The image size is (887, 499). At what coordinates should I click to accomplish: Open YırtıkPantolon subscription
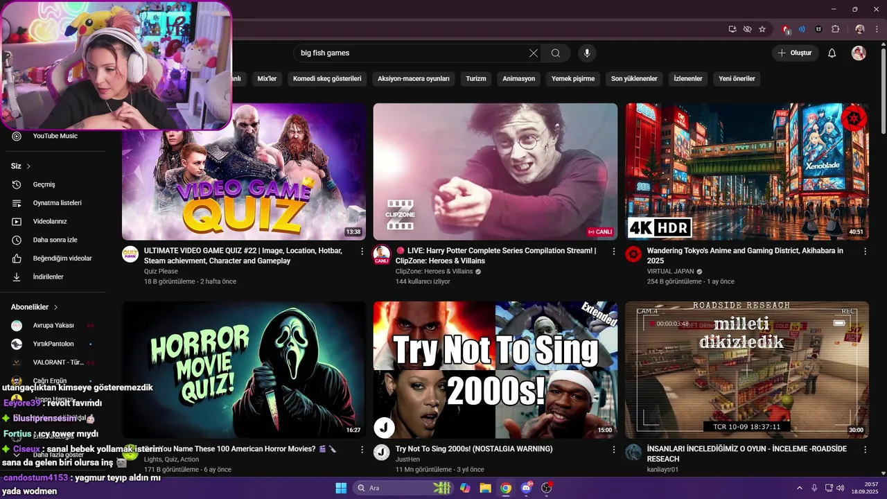pos(53,344)
